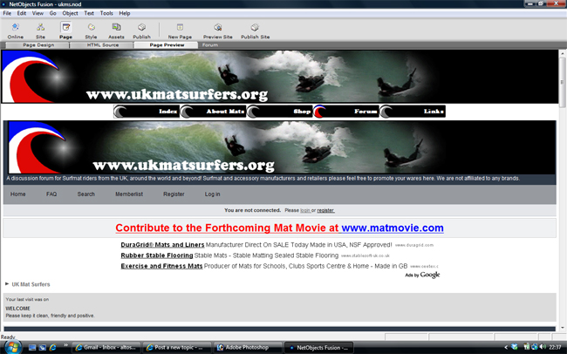The height and width of the screenshot is (354, 567).
Task: Select the Page Preview tab
Action: [167, 45]
